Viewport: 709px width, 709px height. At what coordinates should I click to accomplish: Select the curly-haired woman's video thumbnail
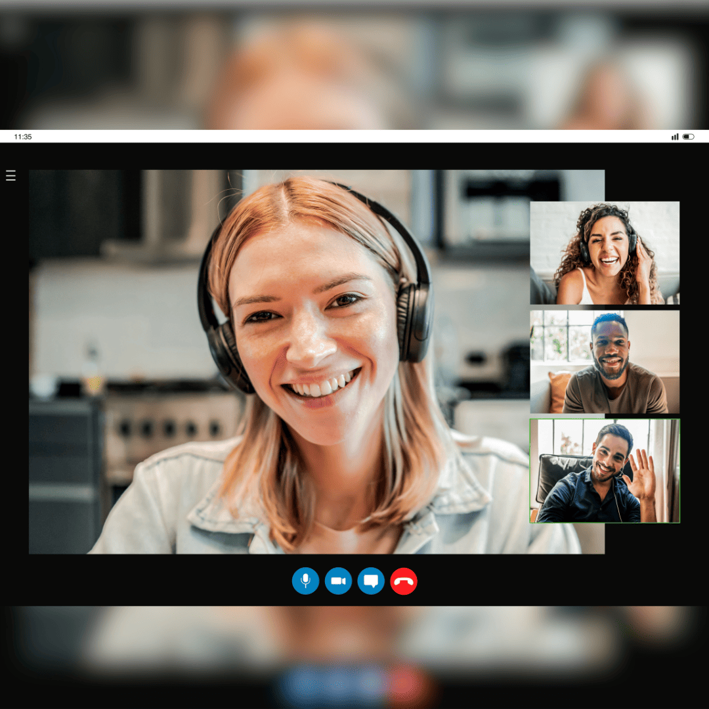tap(605, 253)
